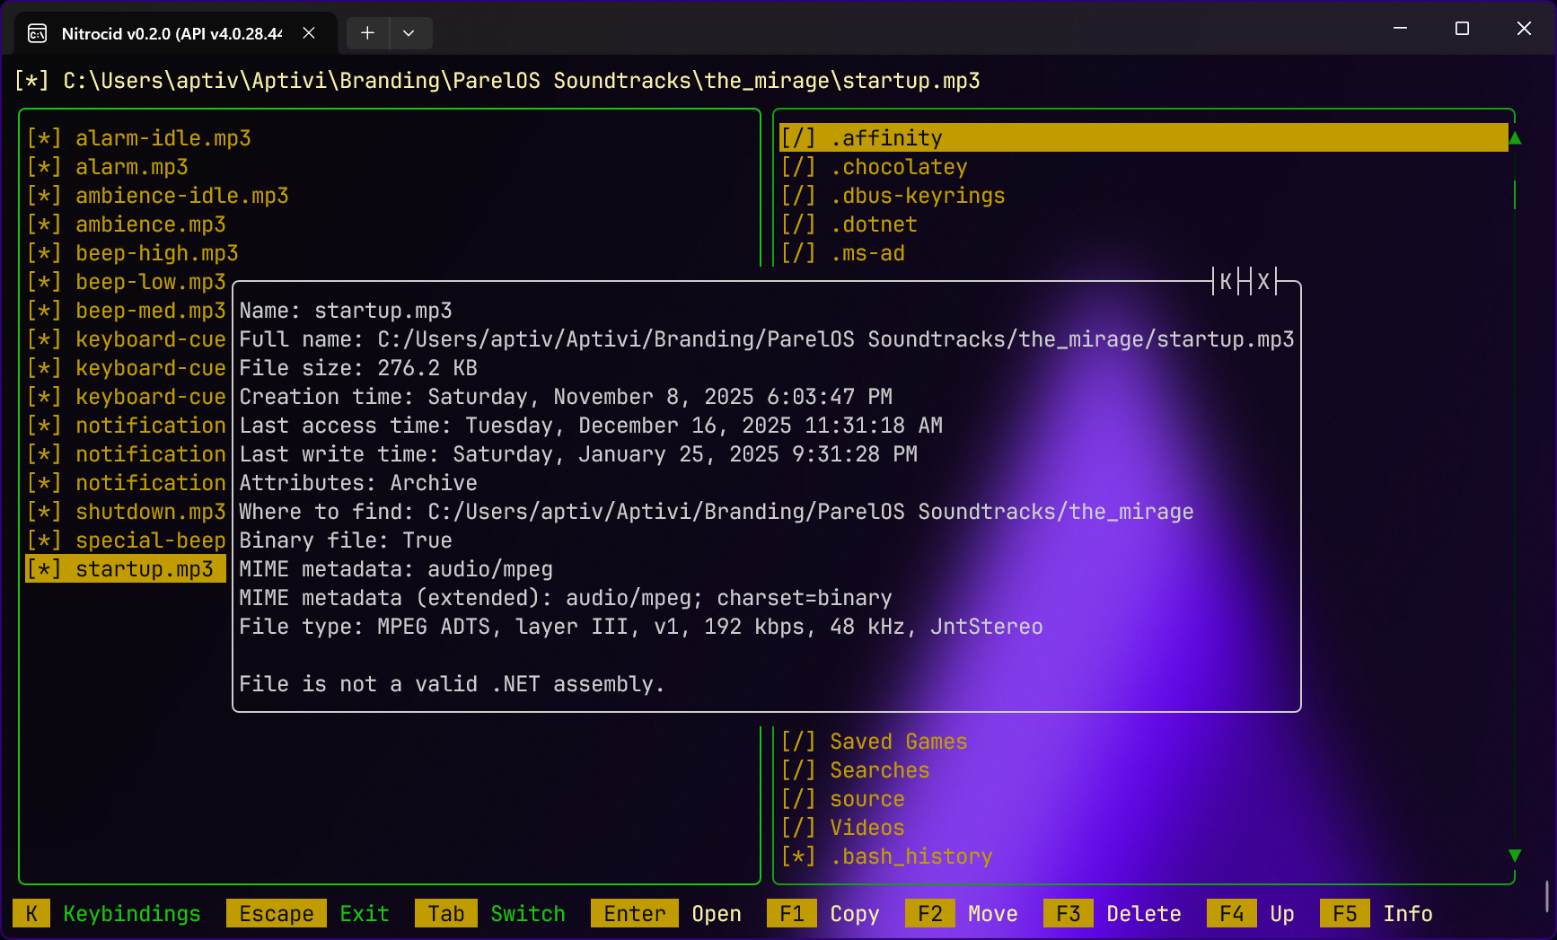Close the Nitrocid terminal tab
This screenshot has width=1557, height=940.
pyautogui.click(x=309, y=33)
